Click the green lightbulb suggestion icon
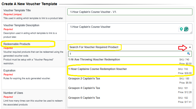The width and height of the screenshot is (196, 109). click(181, 29)
